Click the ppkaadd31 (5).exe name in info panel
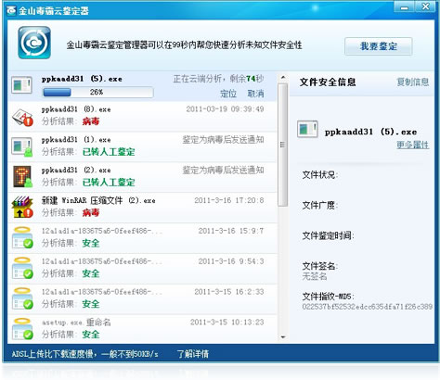This screenshot has width=440, height=380. [370, 132]
